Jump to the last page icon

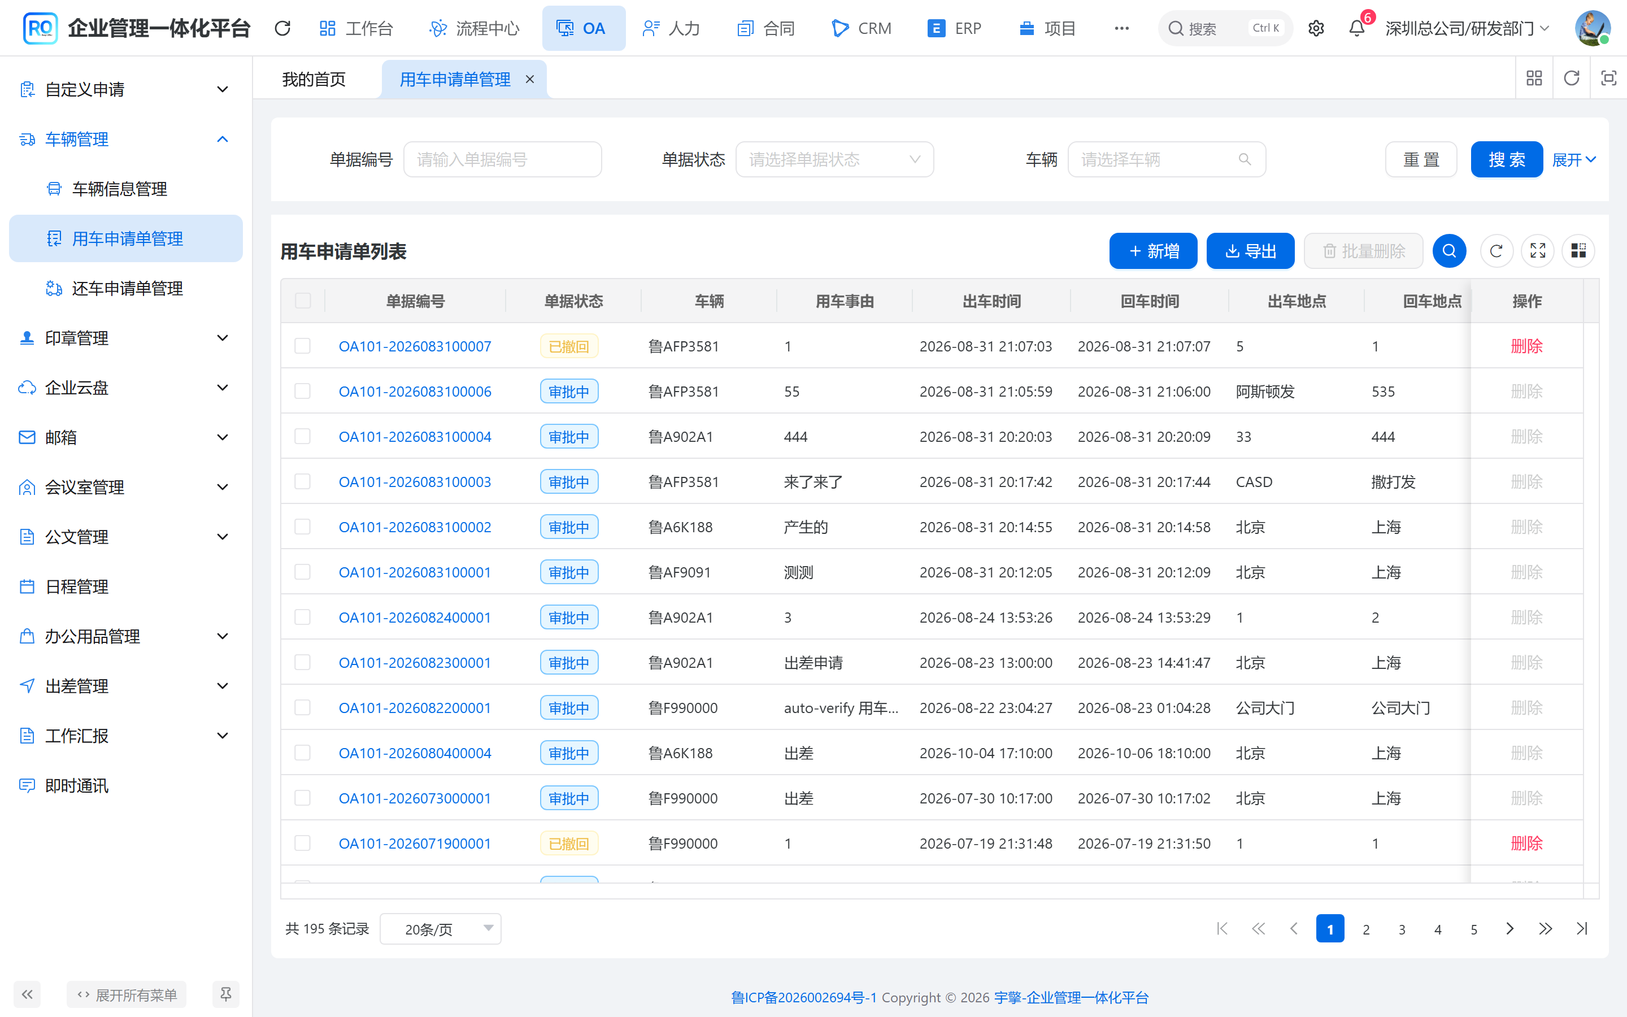pyautogui.click(x=1581, y=929)
